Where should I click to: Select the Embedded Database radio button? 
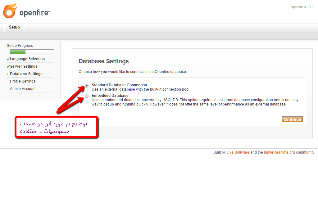(x=87, y=96)
